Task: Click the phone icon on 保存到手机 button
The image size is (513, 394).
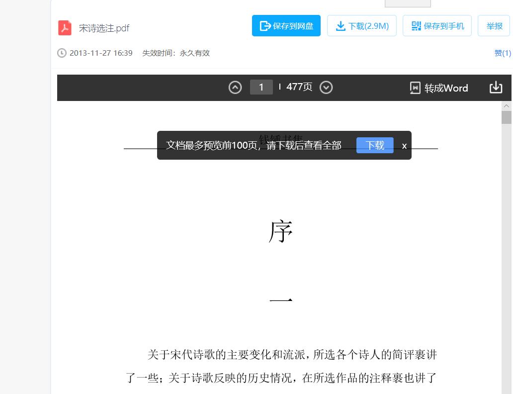Action: click(416, 25)
